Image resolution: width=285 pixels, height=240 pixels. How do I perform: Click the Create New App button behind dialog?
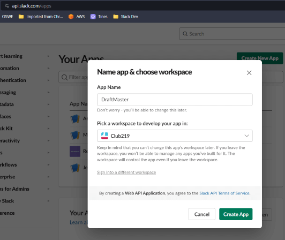(260, 58)
